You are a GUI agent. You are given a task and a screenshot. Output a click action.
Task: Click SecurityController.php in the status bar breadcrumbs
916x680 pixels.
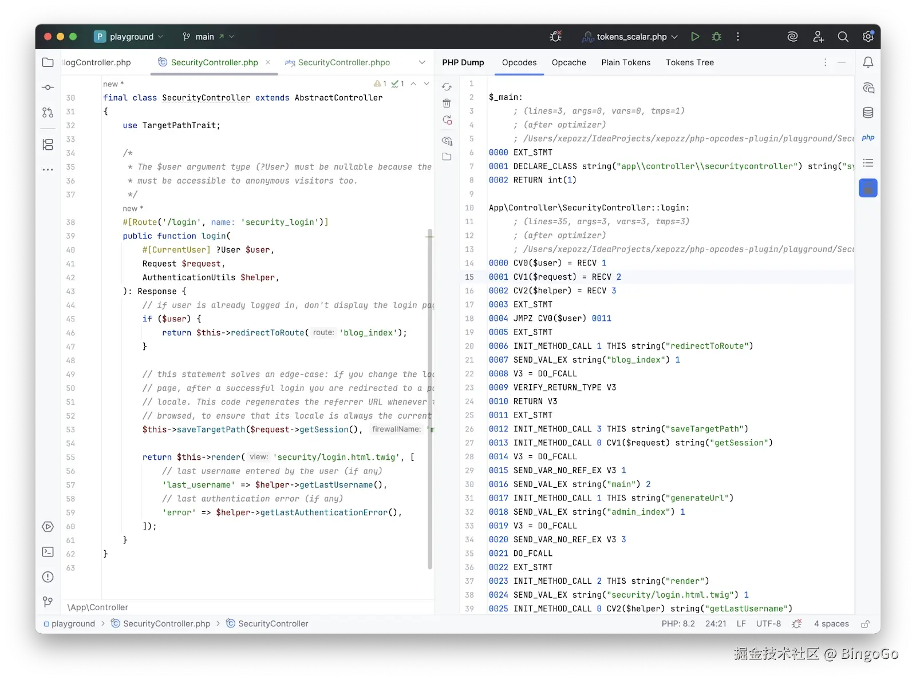coord(166,623)
